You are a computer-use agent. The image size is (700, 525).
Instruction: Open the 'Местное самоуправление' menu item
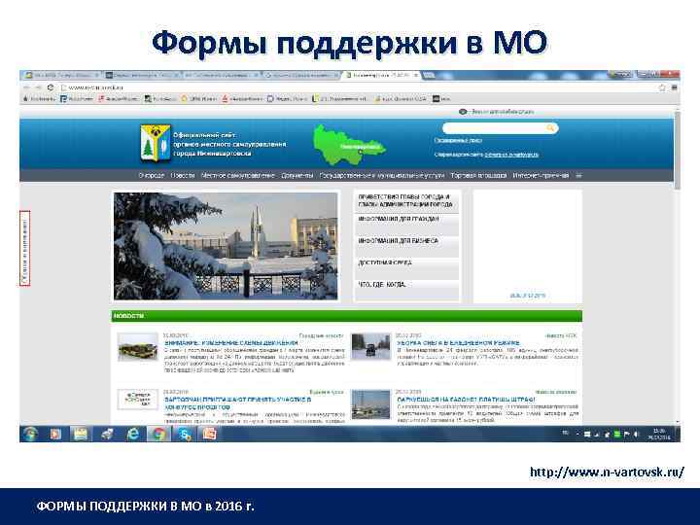coord(238,175)
